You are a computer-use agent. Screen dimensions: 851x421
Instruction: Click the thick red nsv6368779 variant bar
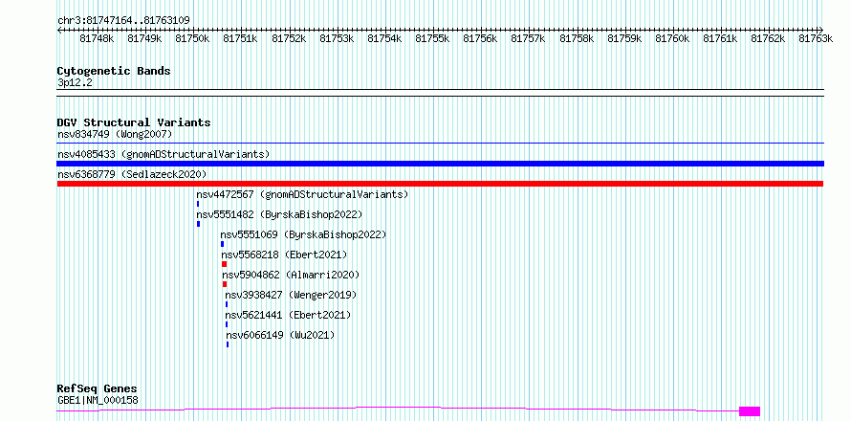tap(440, 184)
